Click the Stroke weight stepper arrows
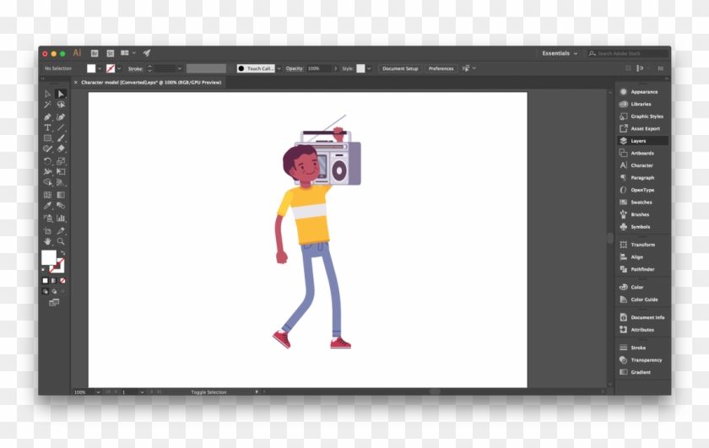Image resolution: width=709 pixels, height=448 pixels. [149, 68]
